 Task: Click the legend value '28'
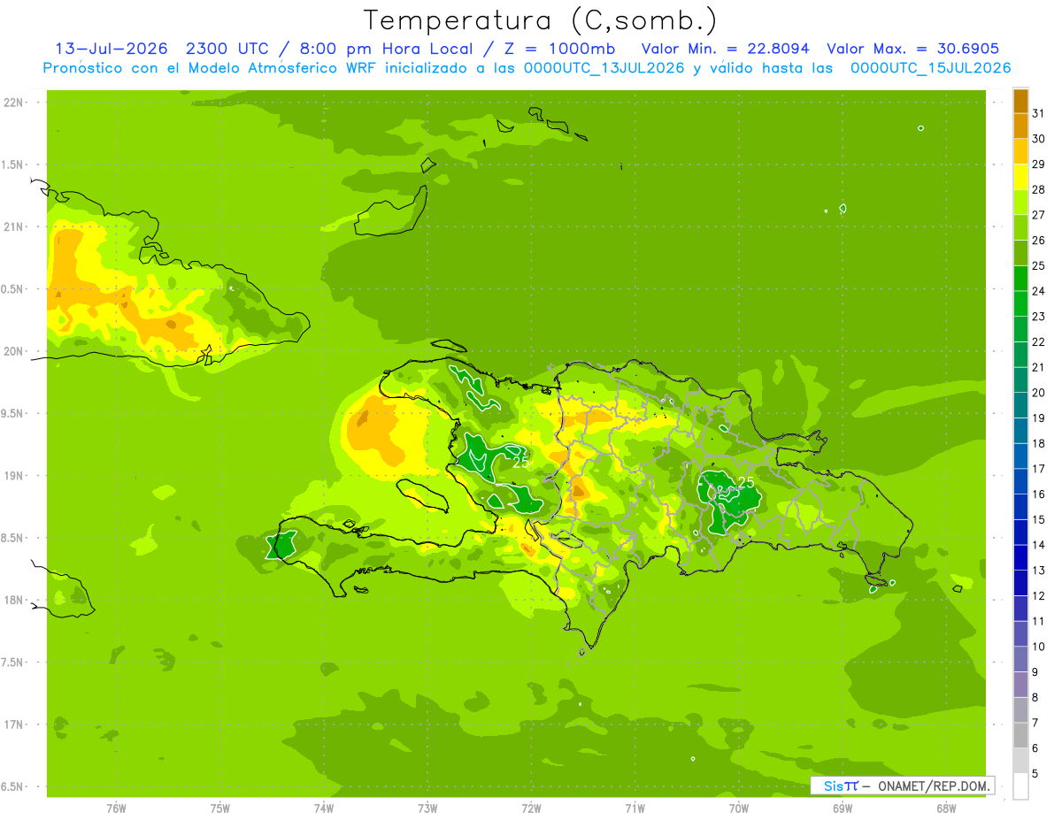pyautogui.click(x=1039, y=189)
